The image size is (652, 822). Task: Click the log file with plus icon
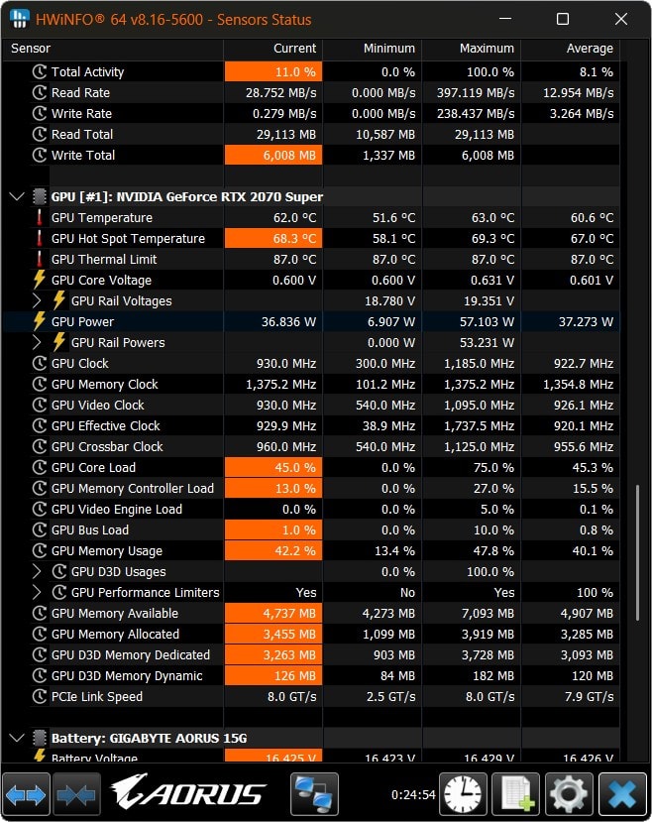click(515, 794)
